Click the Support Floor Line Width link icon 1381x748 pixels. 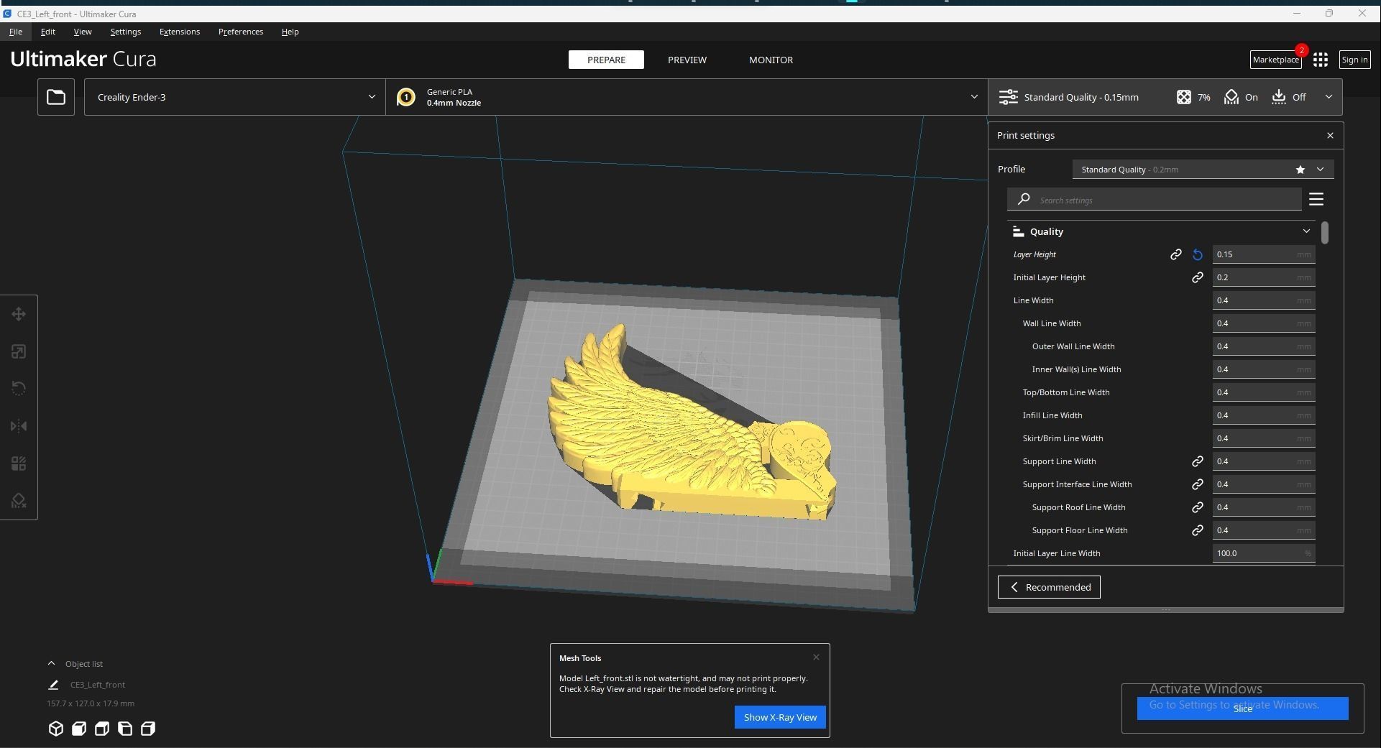pos(1198,530)
